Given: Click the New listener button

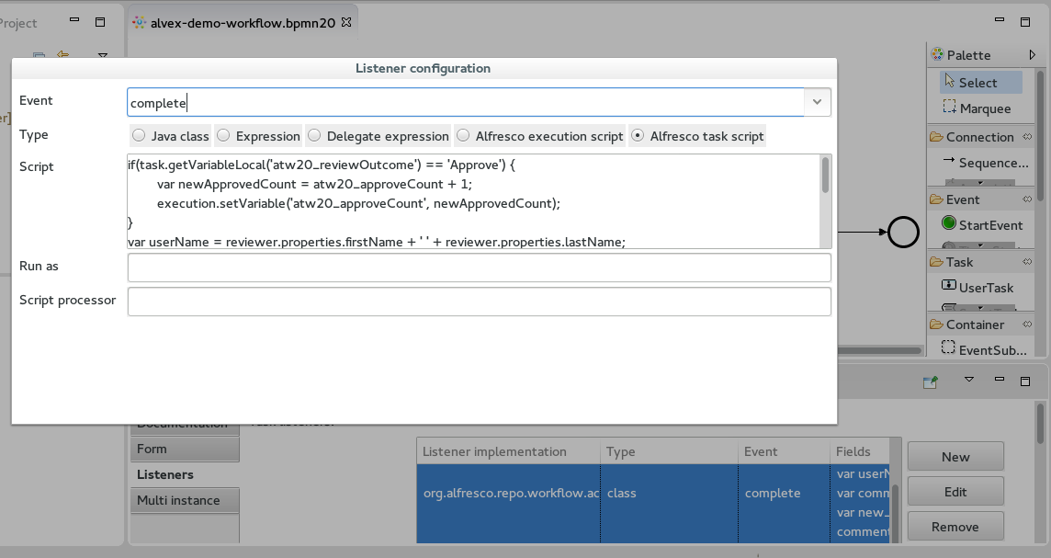Looking at the screenshot, I should point(955,457).
